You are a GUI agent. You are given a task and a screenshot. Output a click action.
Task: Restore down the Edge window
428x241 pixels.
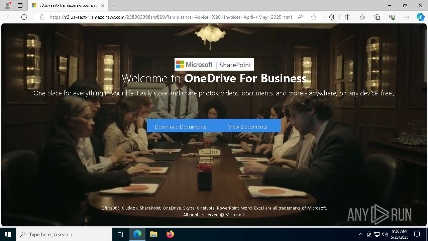tap(405, 5)
